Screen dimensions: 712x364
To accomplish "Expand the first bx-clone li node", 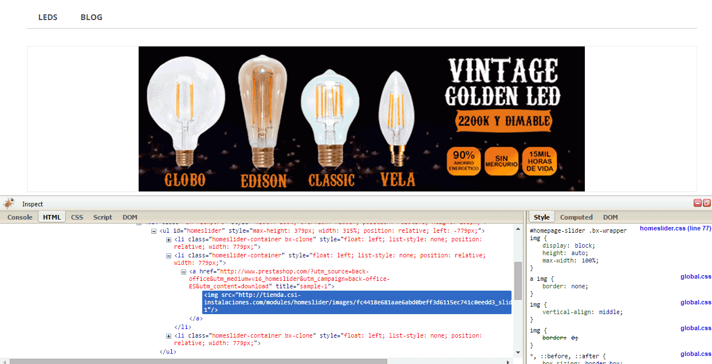I will 168,240.
